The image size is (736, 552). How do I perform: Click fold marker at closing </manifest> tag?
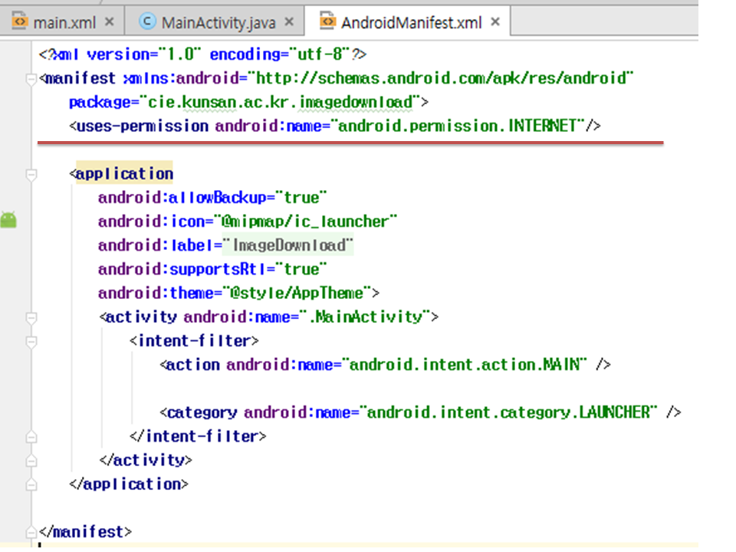pyautogui.click(x=31, y=531)
